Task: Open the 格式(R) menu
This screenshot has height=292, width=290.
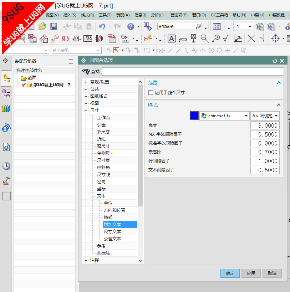Action: coord(87,15)
